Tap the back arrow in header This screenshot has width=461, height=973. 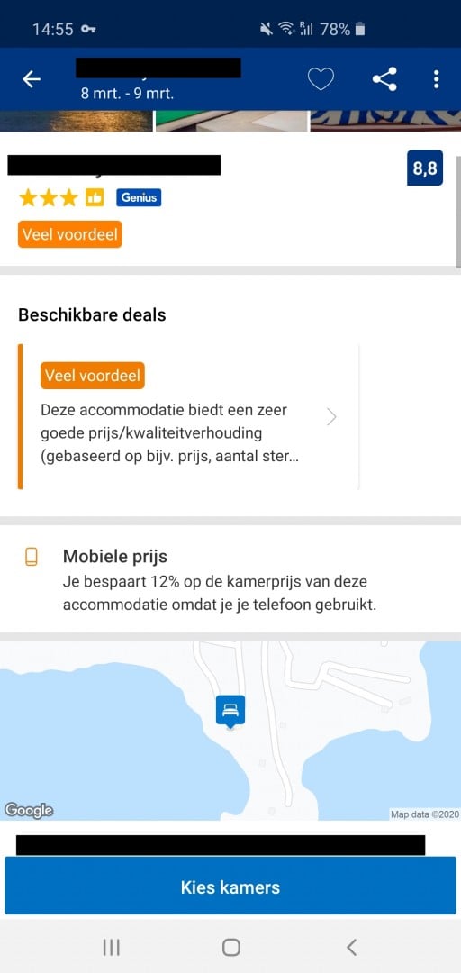(31, 79)
